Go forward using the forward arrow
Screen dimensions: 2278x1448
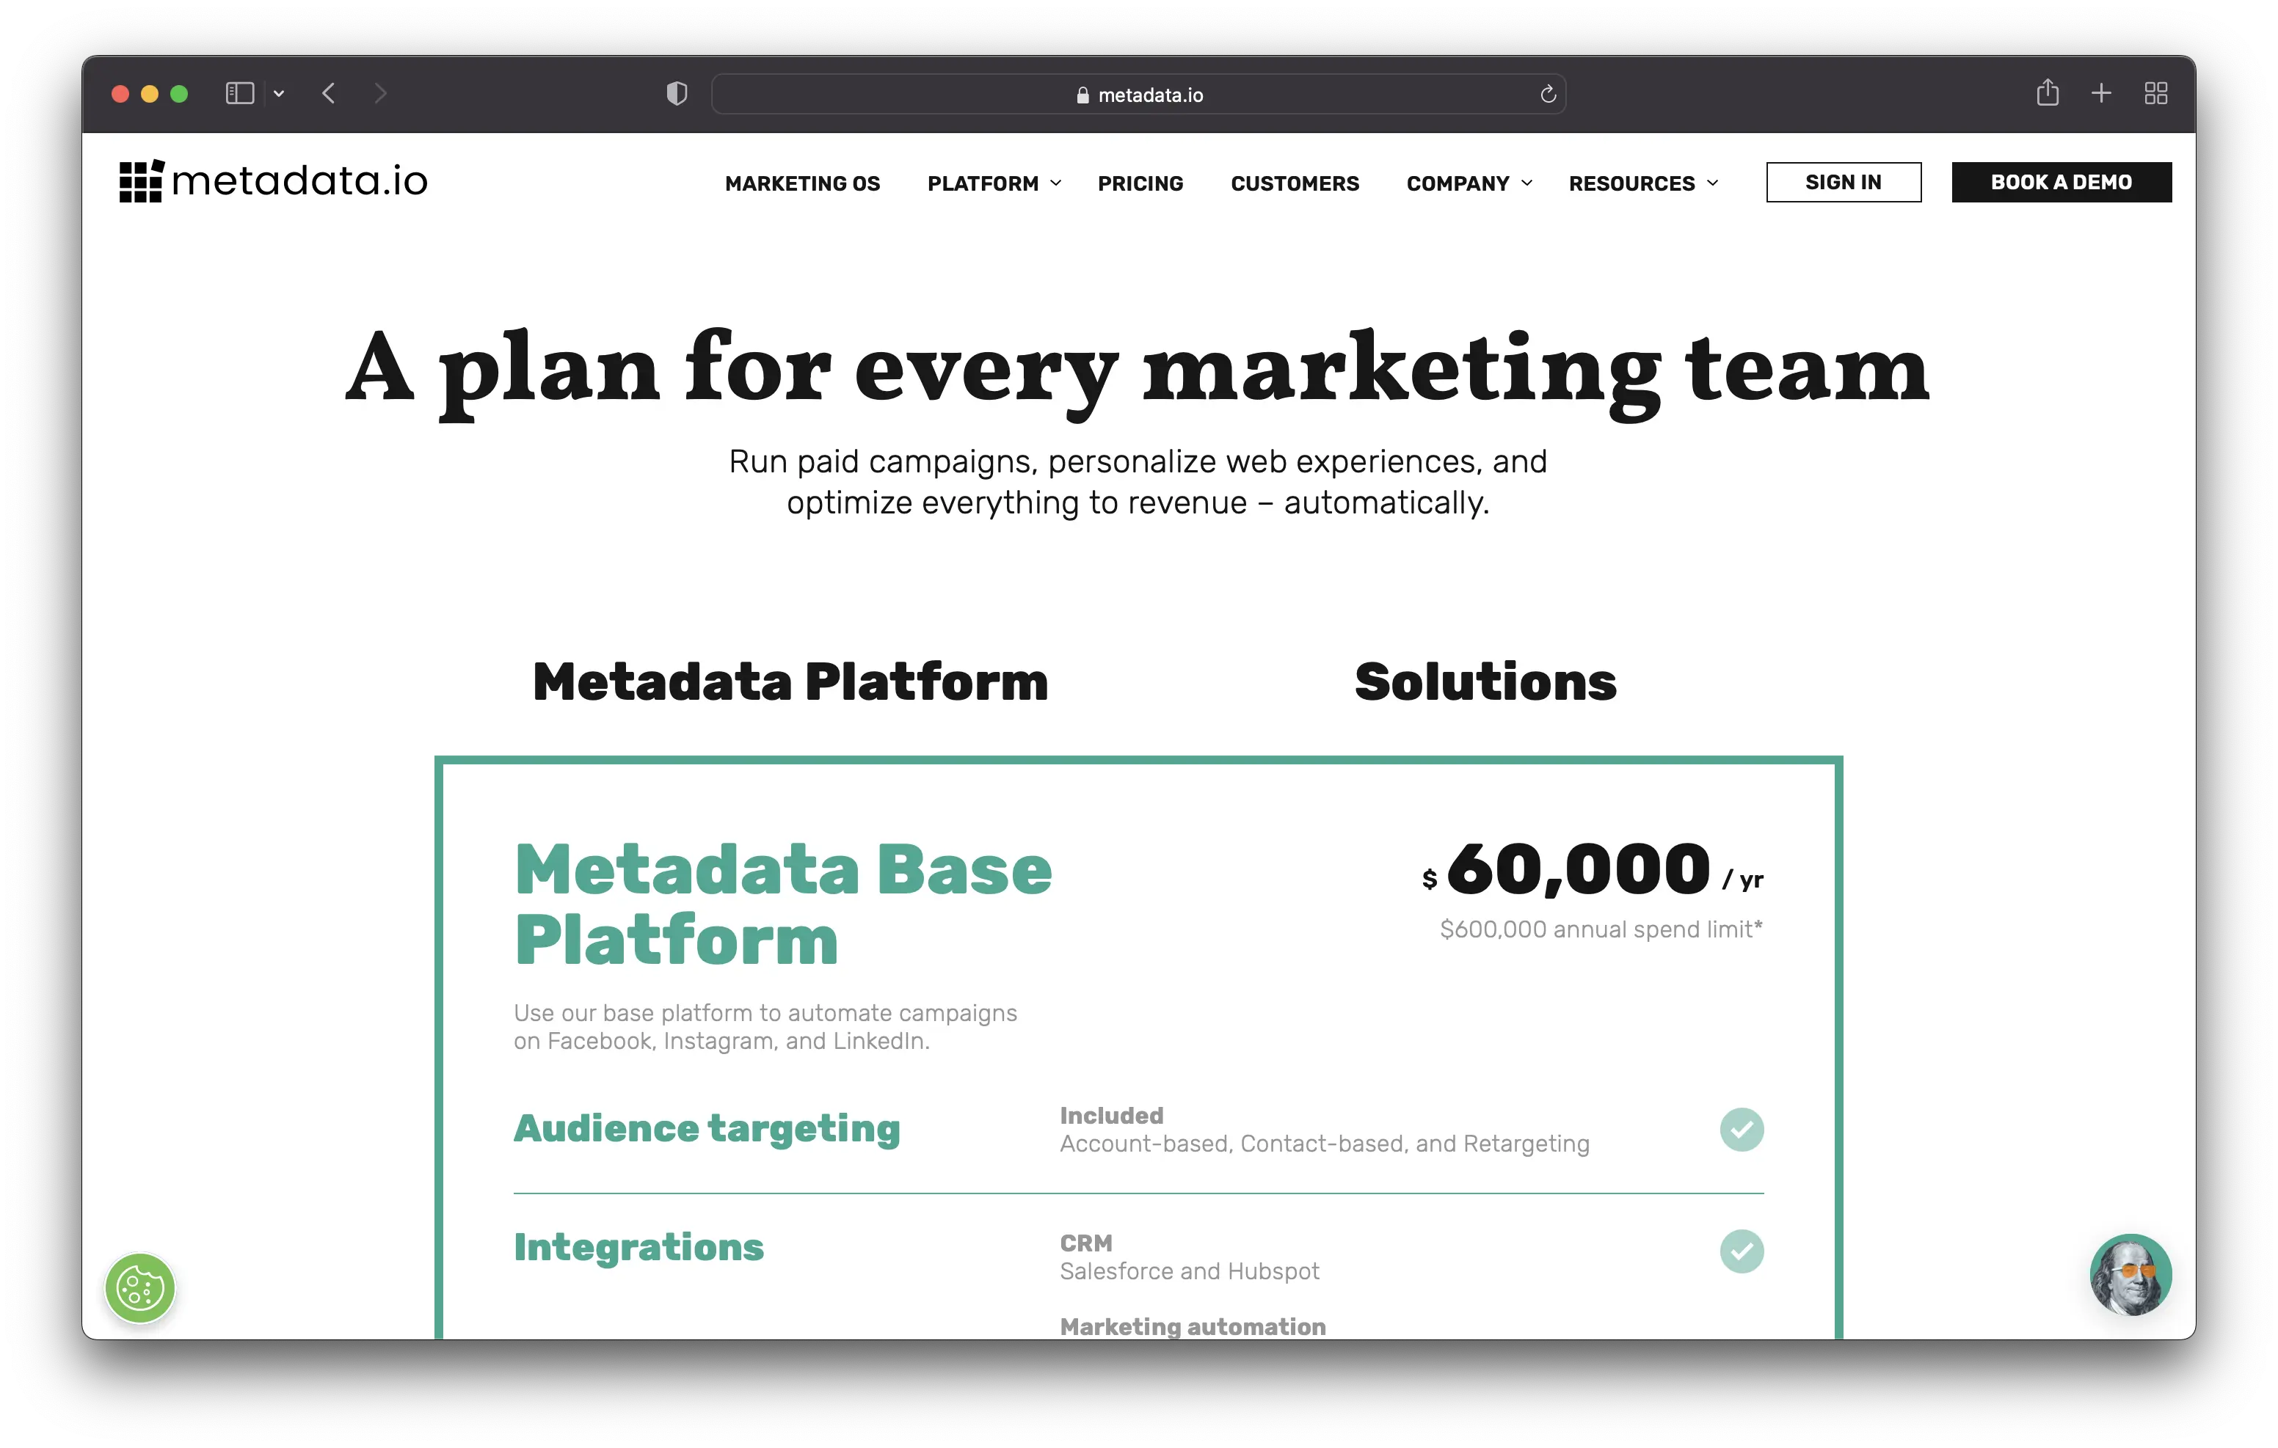pyautogui.click(x=380, y=94)
